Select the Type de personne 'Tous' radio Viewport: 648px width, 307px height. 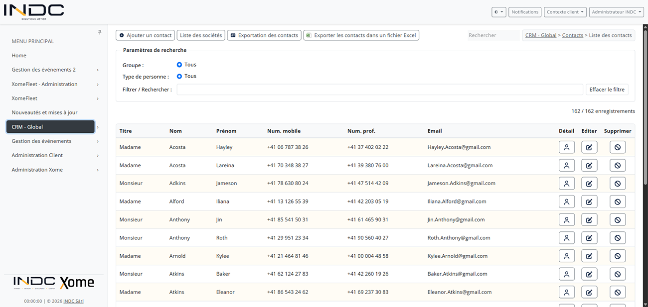179,76
